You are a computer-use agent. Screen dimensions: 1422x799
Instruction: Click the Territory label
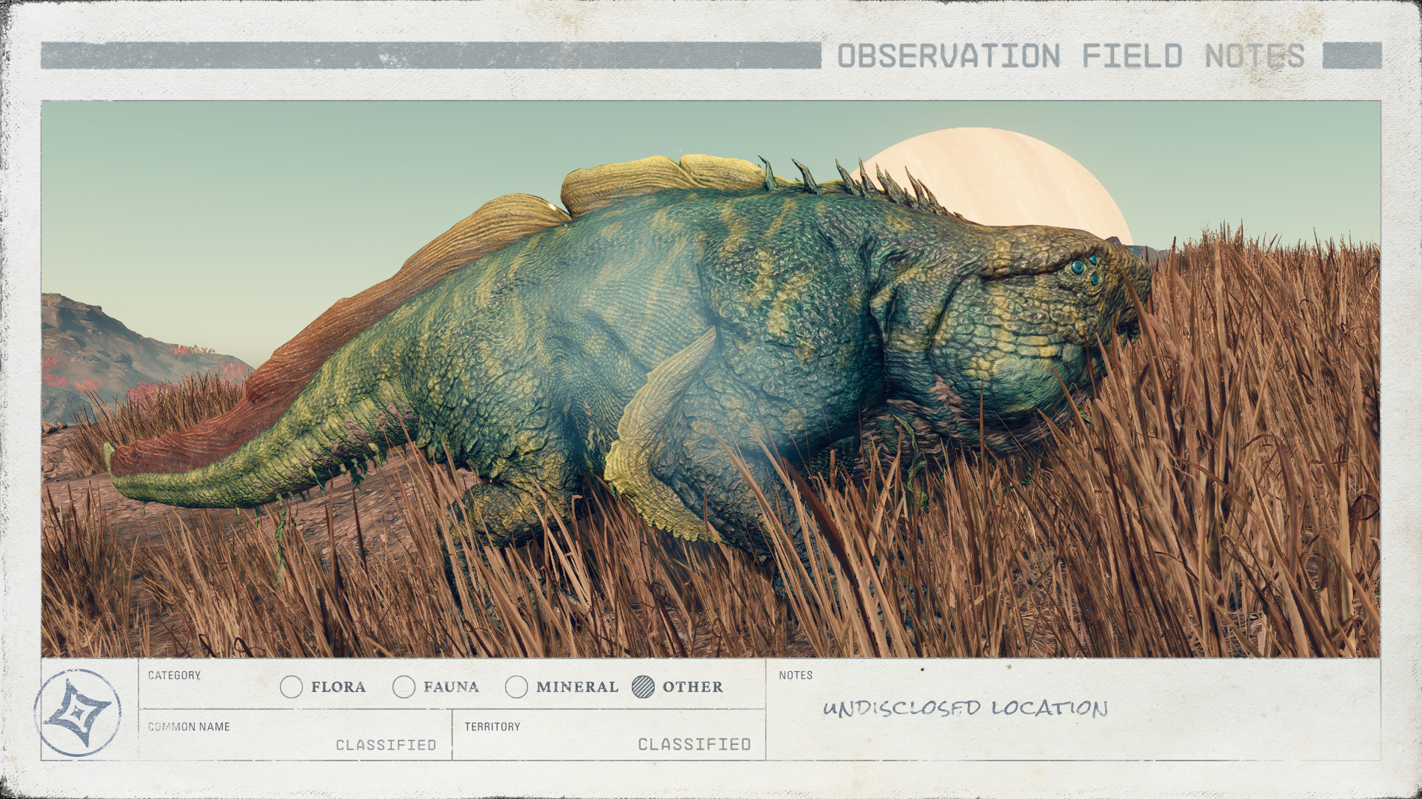[x=493, y=726]
